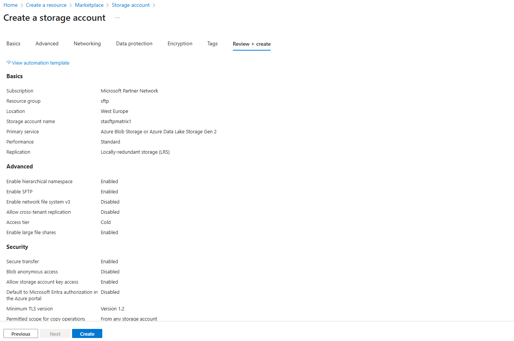Screen dimensions: 514x341
Task: Click the disabled Next button
Action: click(x=55, y=334)
